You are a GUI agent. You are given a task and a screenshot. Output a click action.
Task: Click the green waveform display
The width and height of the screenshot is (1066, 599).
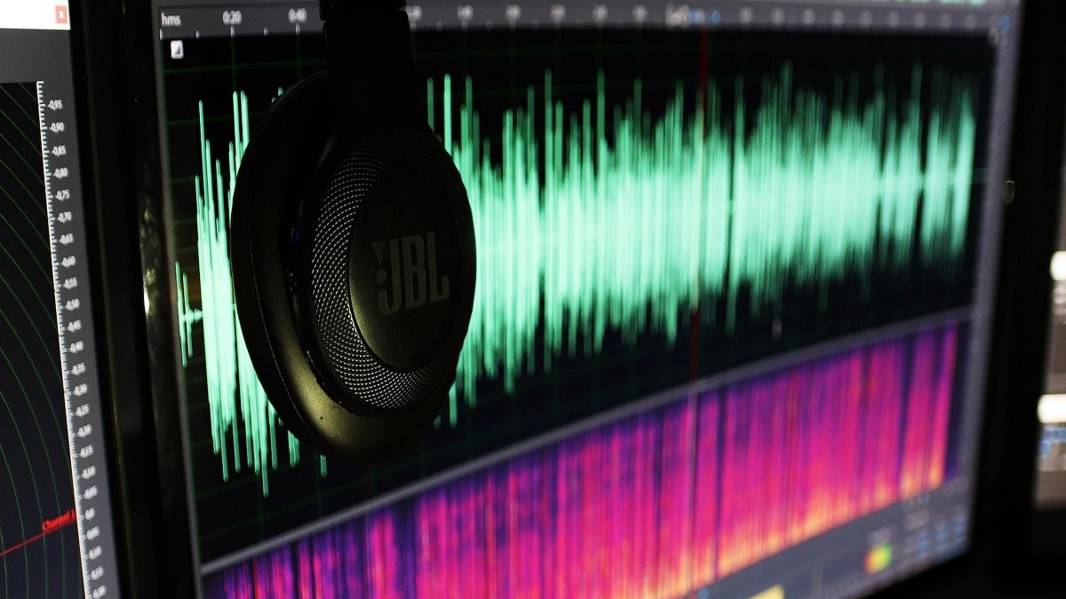pos(577,240)
